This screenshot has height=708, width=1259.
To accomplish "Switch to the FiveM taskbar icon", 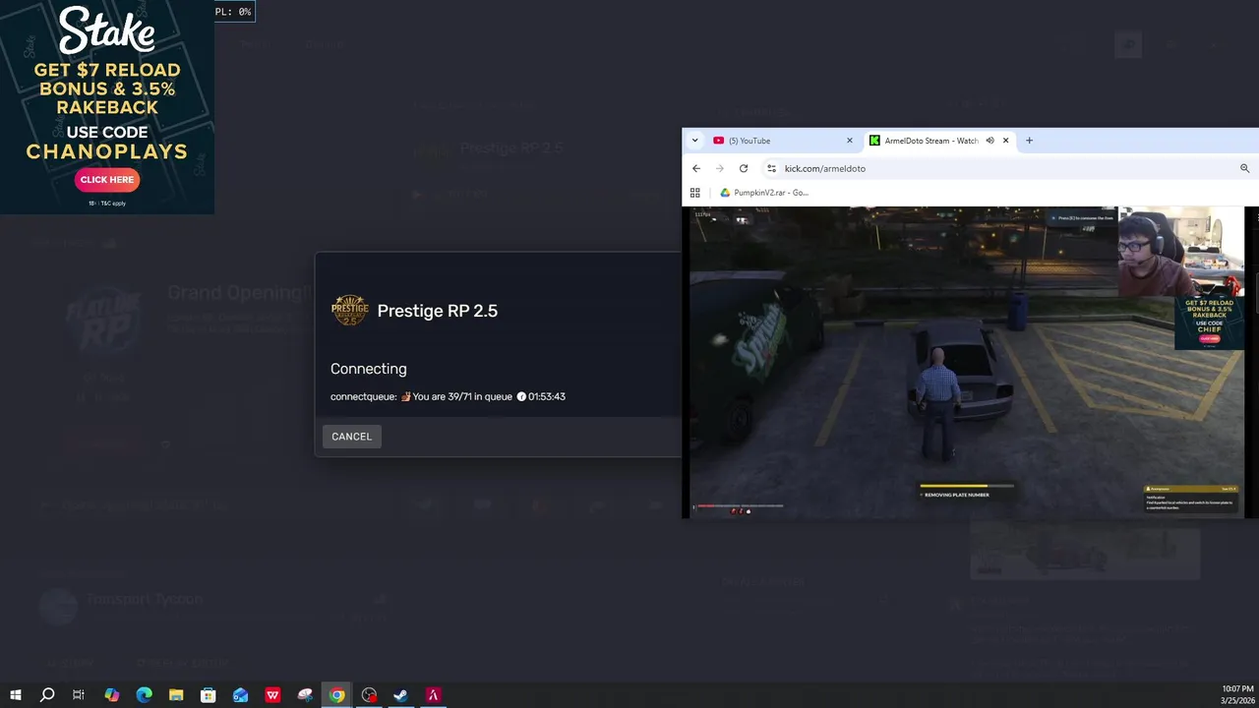I will [x=433, y=695].
